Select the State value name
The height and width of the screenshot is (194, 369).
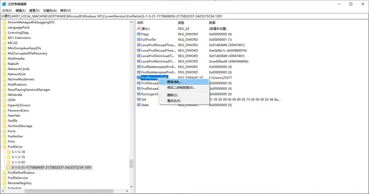pos(145,105)
